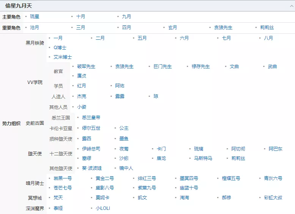Open the 露露 link

120,96
